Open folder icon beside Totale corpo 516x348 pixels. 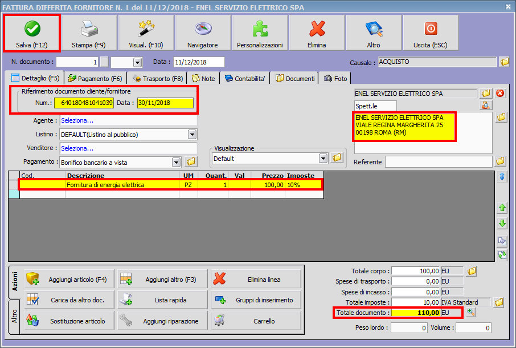472,271
